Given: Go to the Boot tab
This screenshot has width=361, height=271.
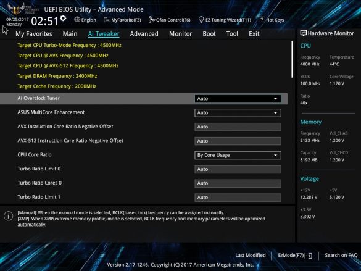Looking at the screenshot, I should 209,34.
